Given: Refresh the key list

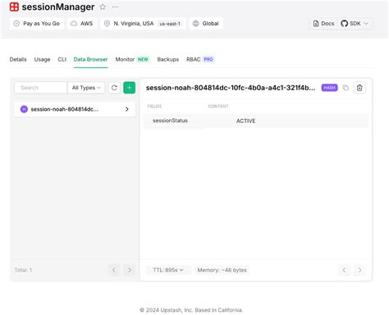Looking at the screenshot, I should (114, 88).
